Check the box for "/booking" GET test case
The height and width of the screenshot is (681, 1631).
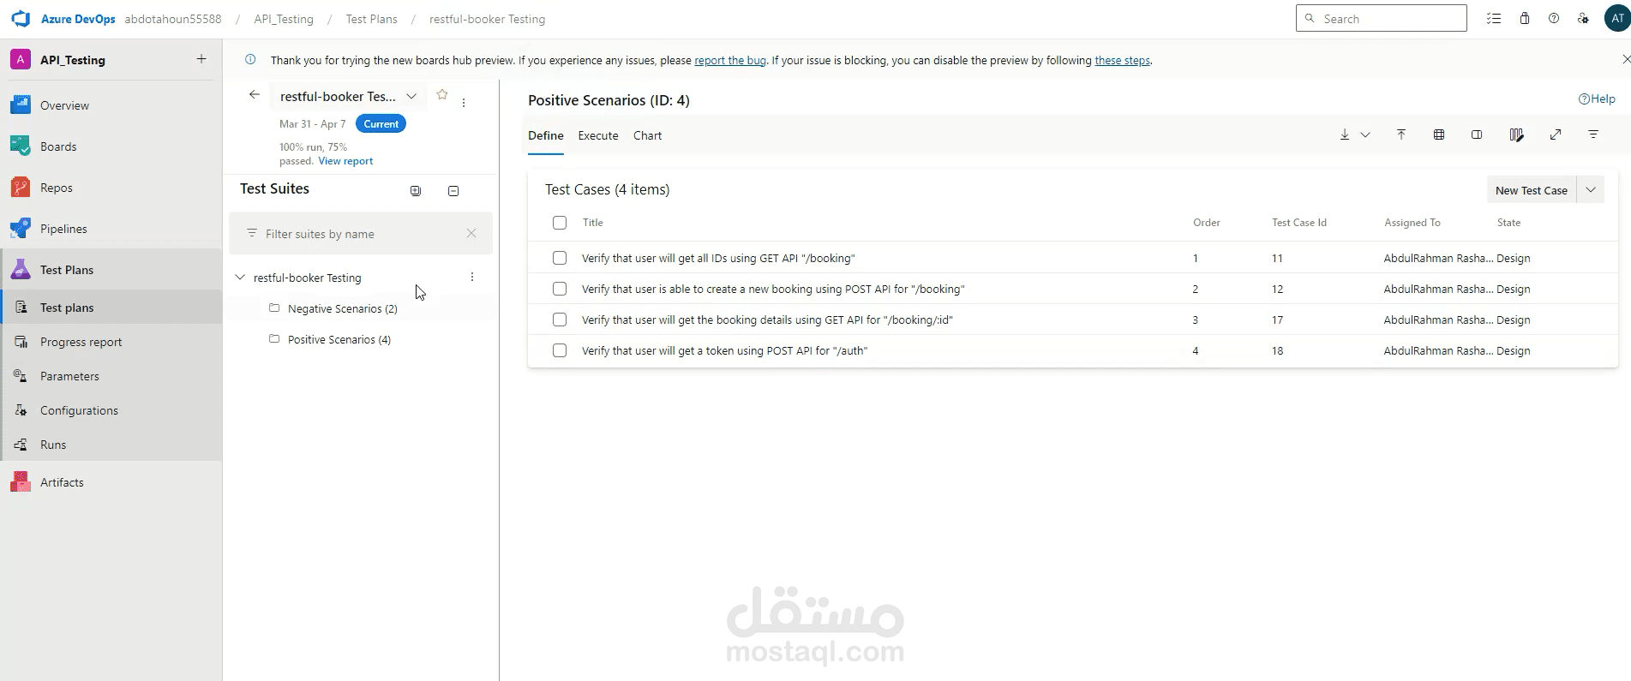(560, 258)
